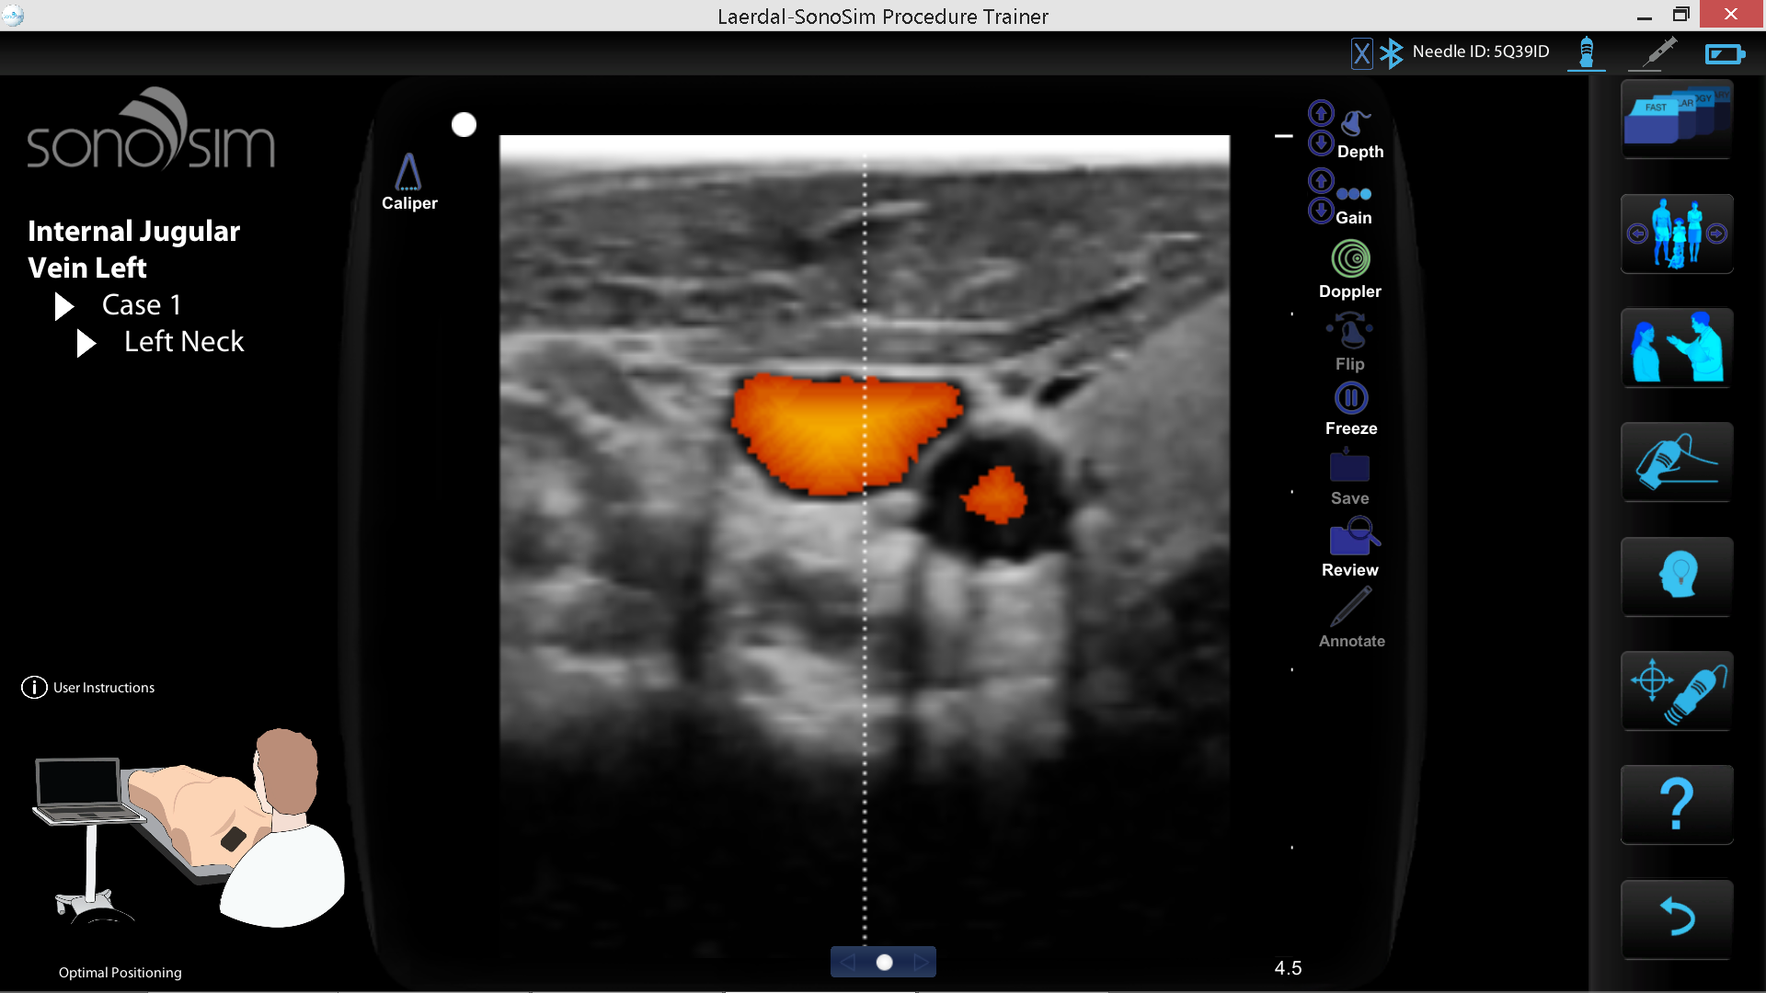This screenshot has width=1766, height=993.
Task: Flip the ultrasound image orientation
Action: [1350, 331]
